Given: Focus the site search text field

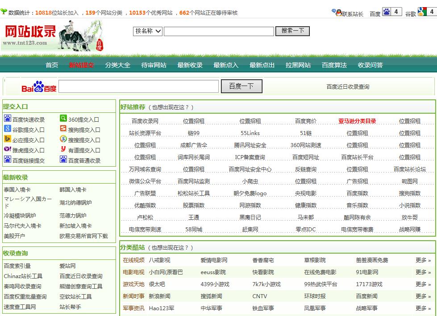Looking at the screenshot, I should point(219,32).
